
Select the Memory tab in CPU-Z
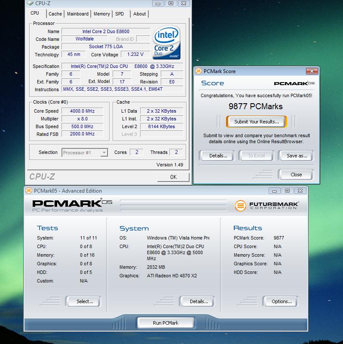(101, 14)
